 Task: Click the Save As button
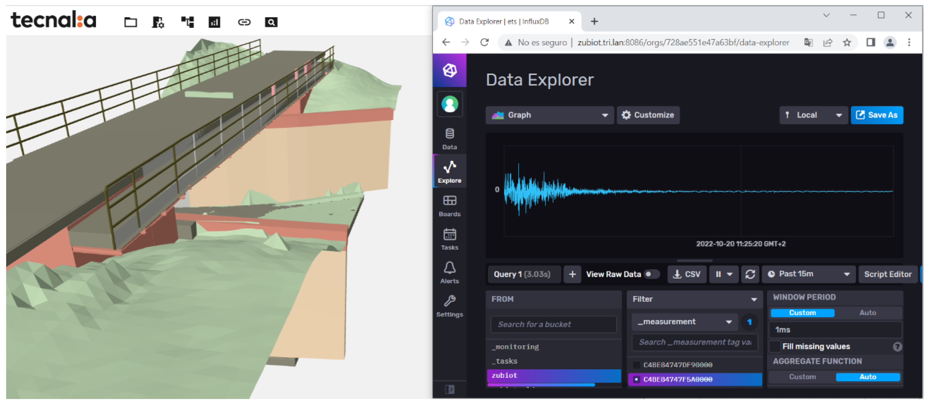pos(876,115)
